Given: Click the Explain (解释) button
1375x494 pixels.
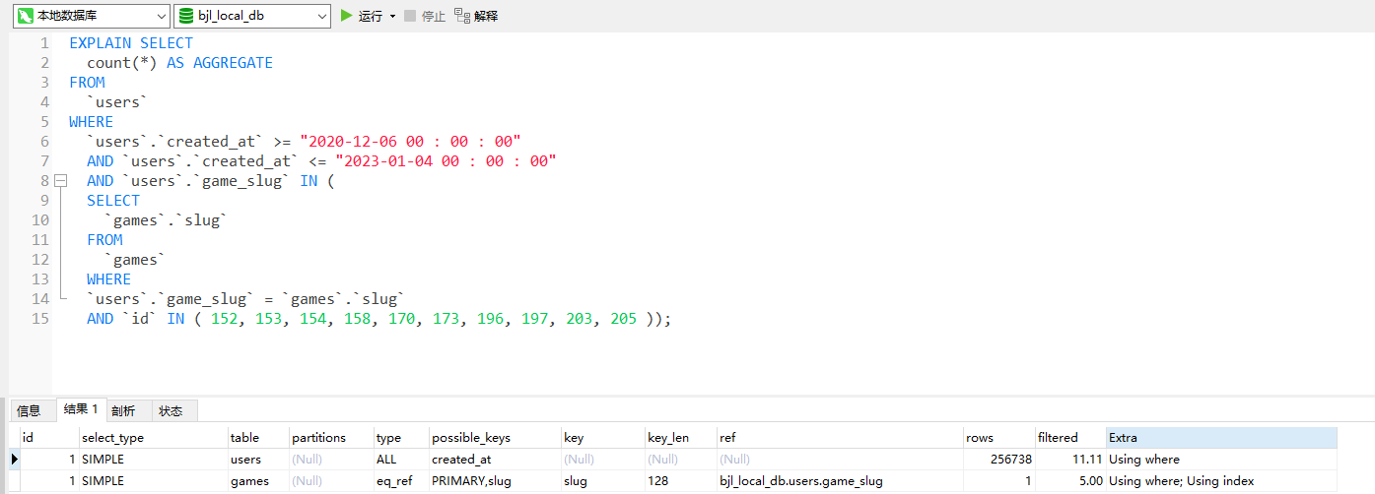Looking at the screenshot, I should [476, 16].
